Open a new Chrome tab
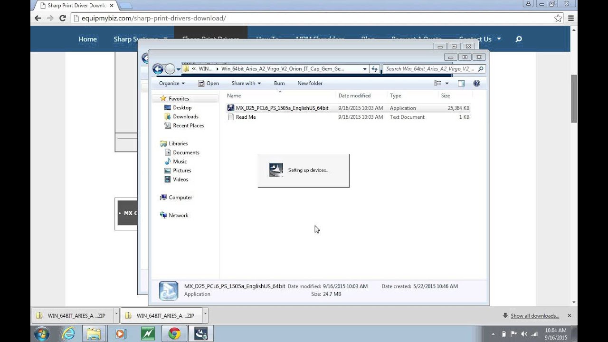 [125, 6]
